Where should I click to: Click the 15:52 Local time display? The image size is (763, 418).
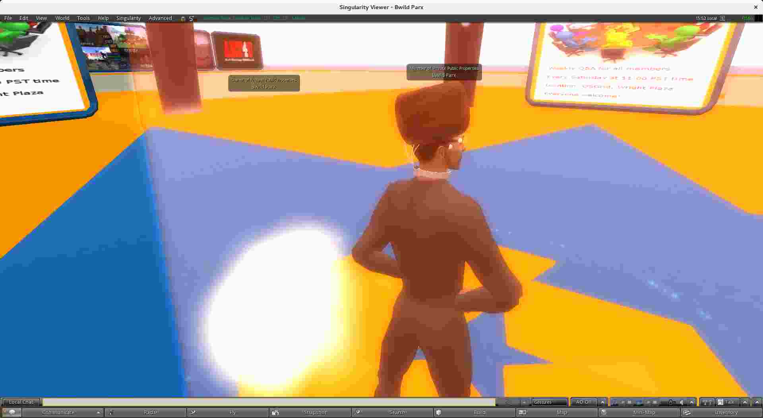coord(706,18)
